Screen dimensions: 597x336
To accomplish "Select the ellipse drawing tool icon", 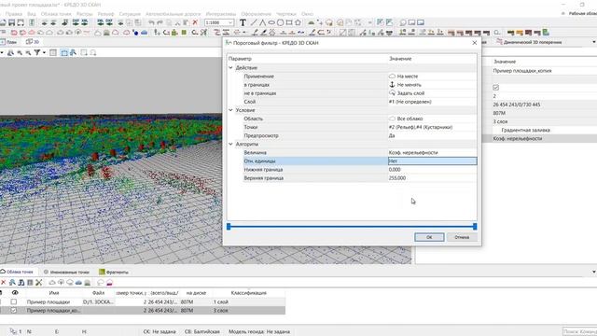I will tap(271, 22).
